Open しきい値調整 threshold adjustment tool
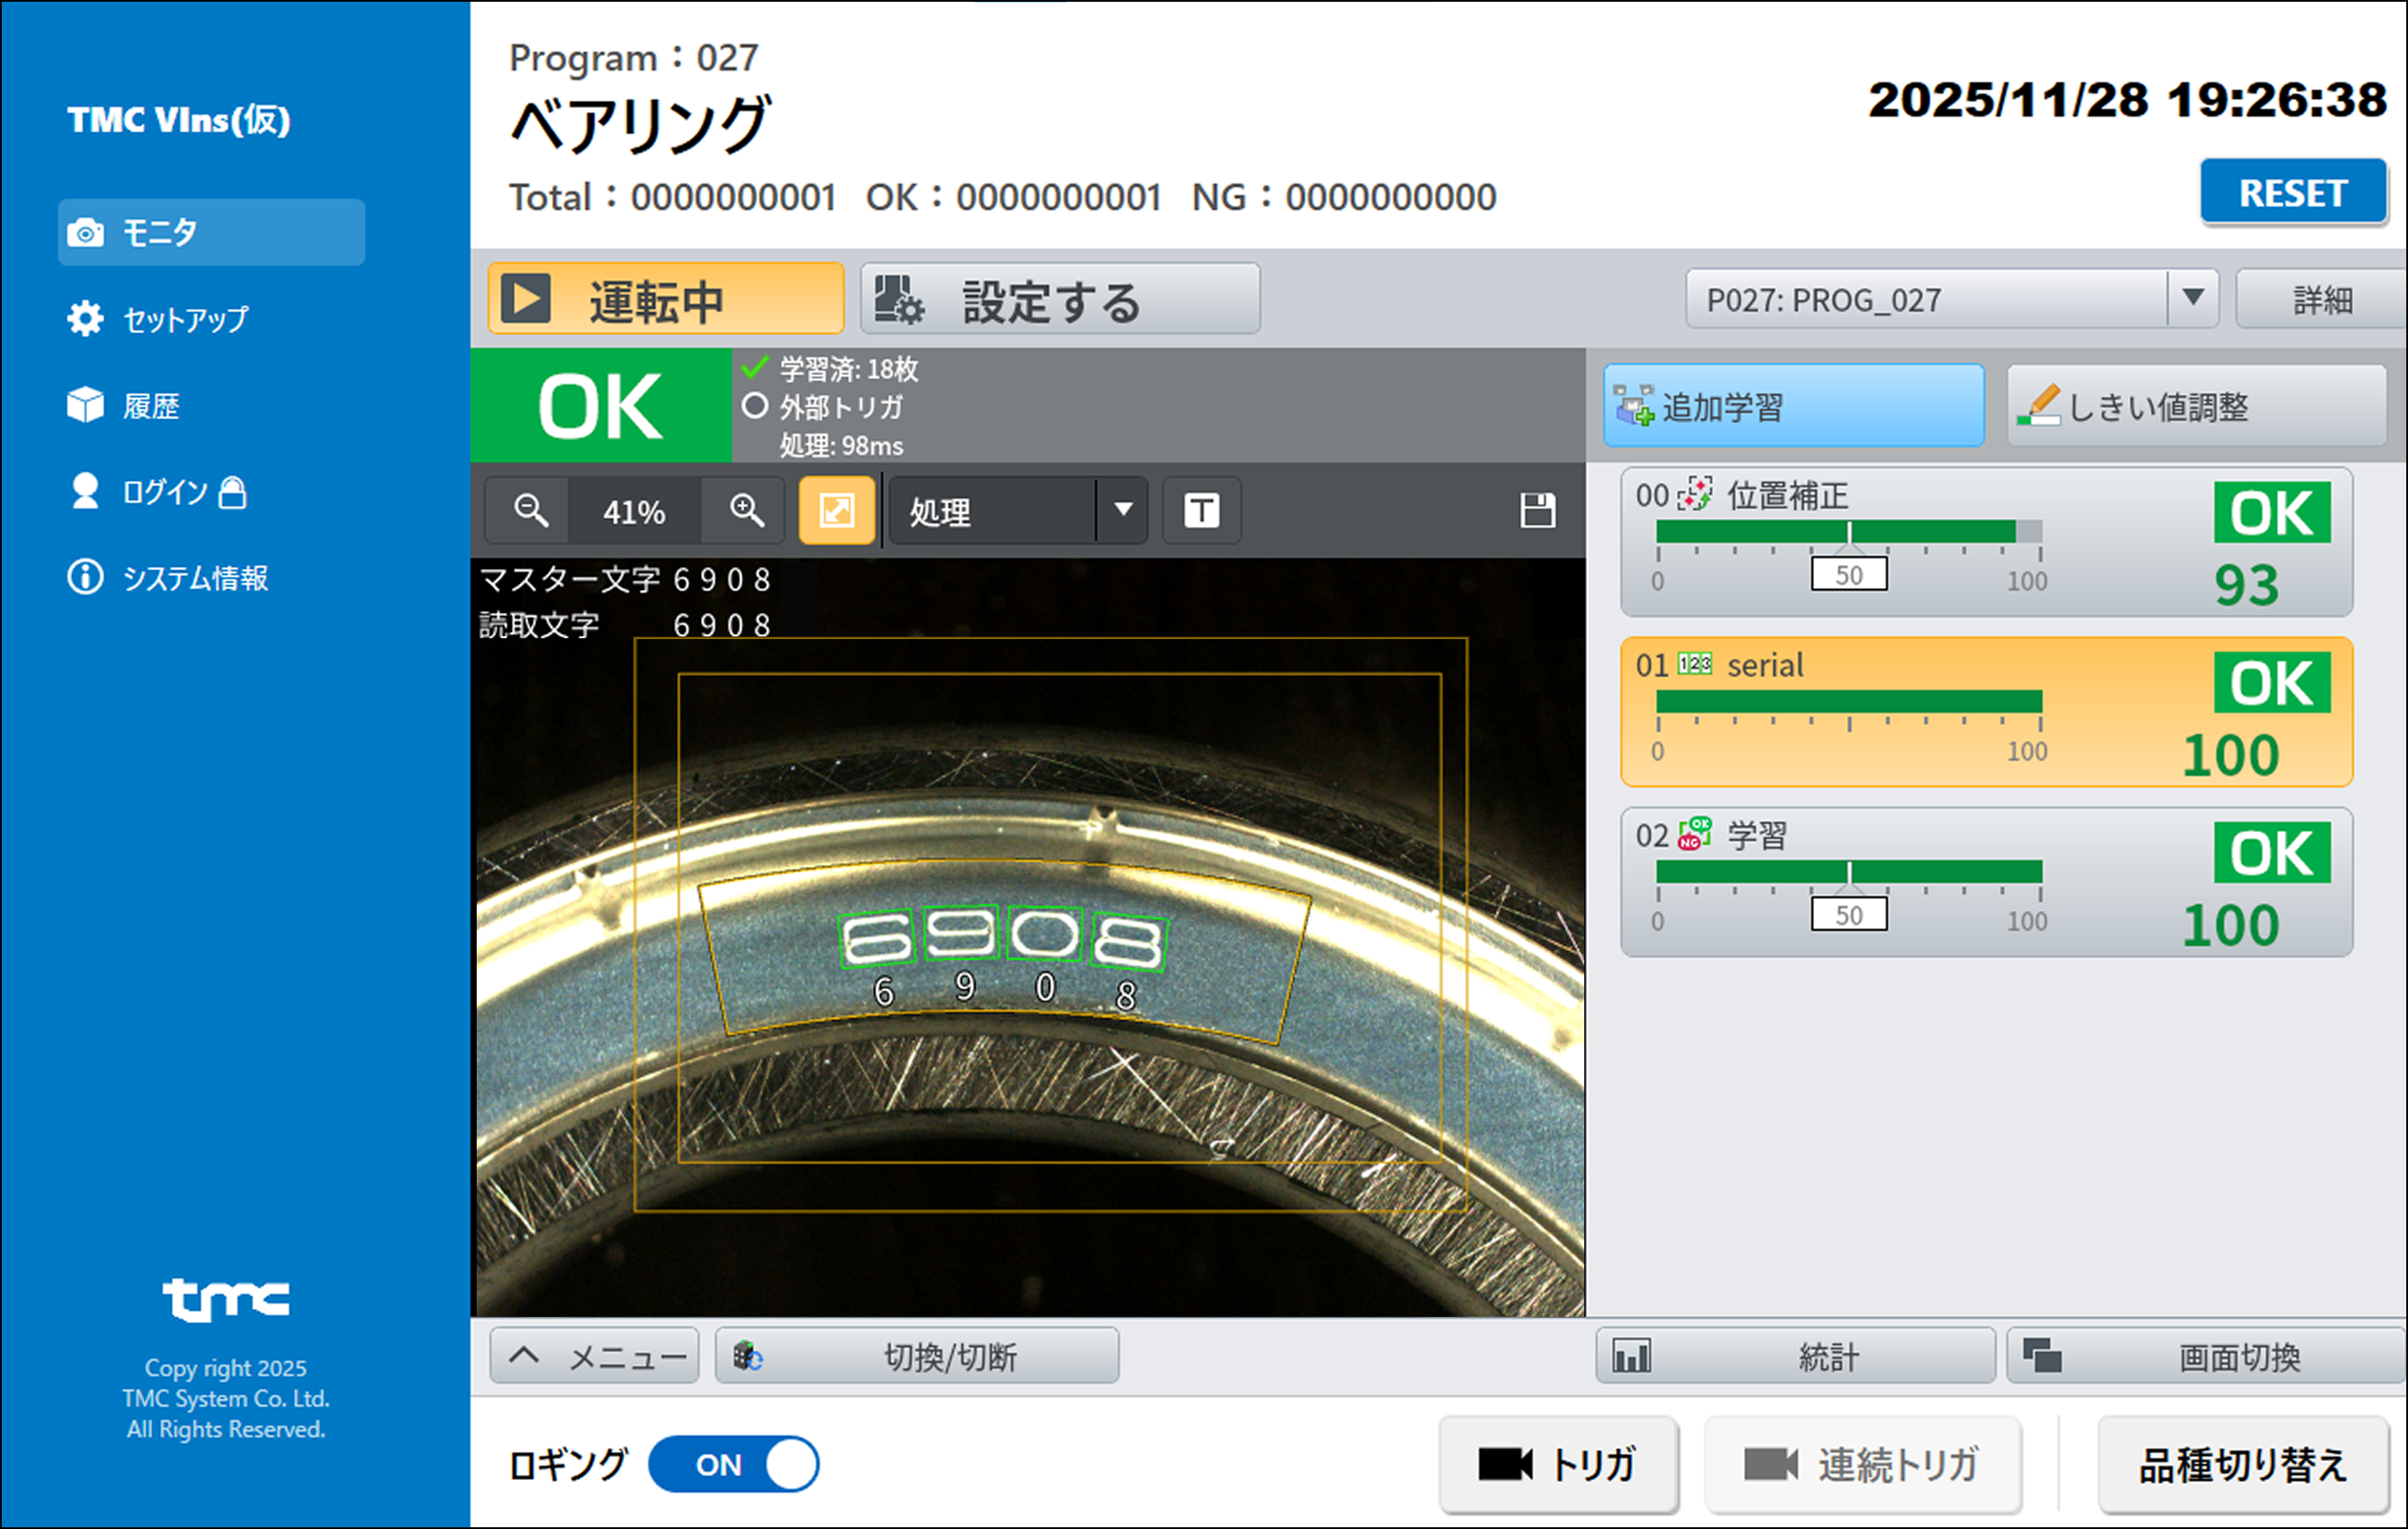Screen dimensions: 2408x1529 (x=2196, y=406)
